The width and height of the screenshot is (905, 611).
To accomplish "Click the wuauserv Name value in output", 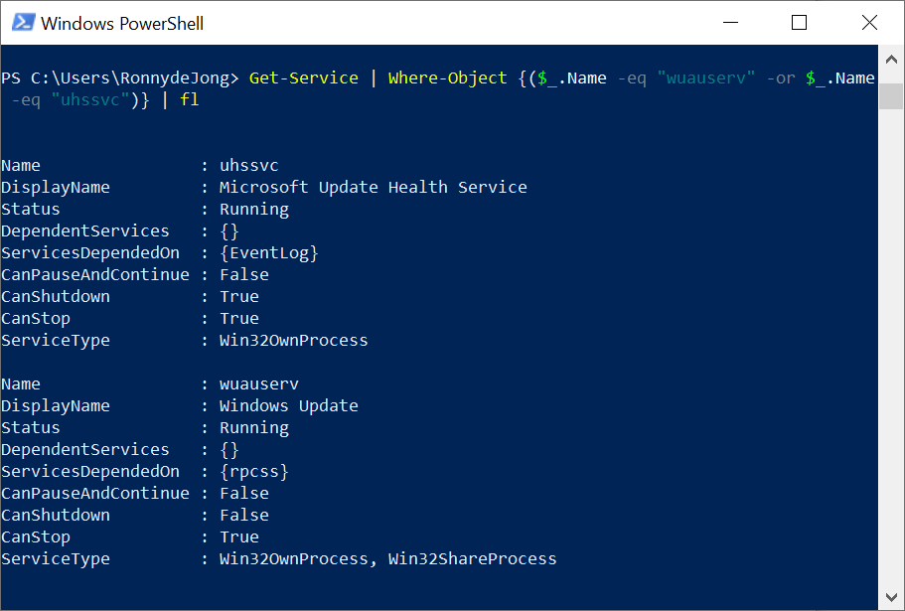I will [x=258, y=383].
